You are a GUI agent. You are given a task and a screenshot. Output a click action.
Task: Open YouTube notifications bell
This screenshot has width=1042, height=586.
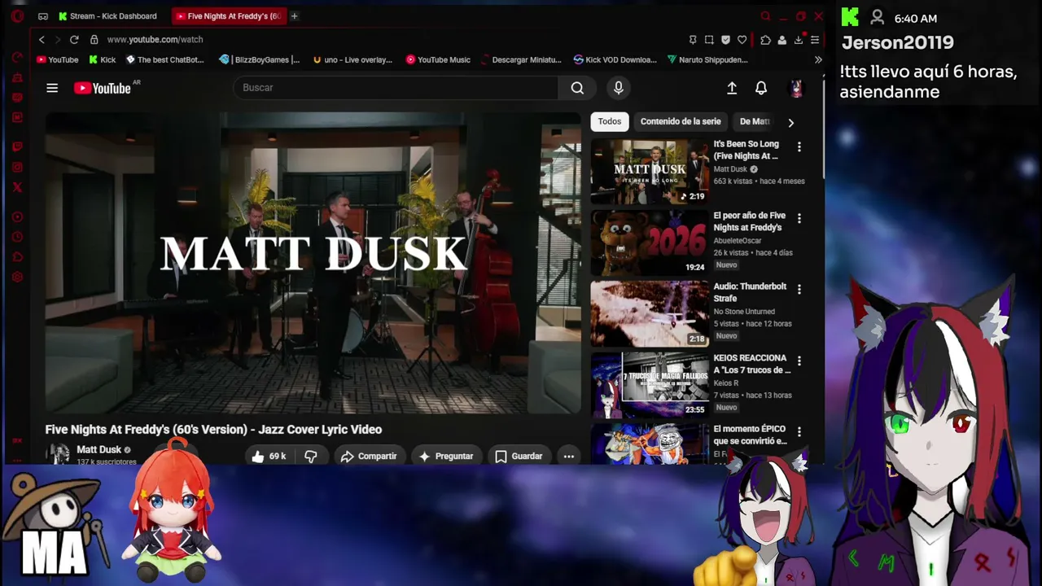[761, 88]
